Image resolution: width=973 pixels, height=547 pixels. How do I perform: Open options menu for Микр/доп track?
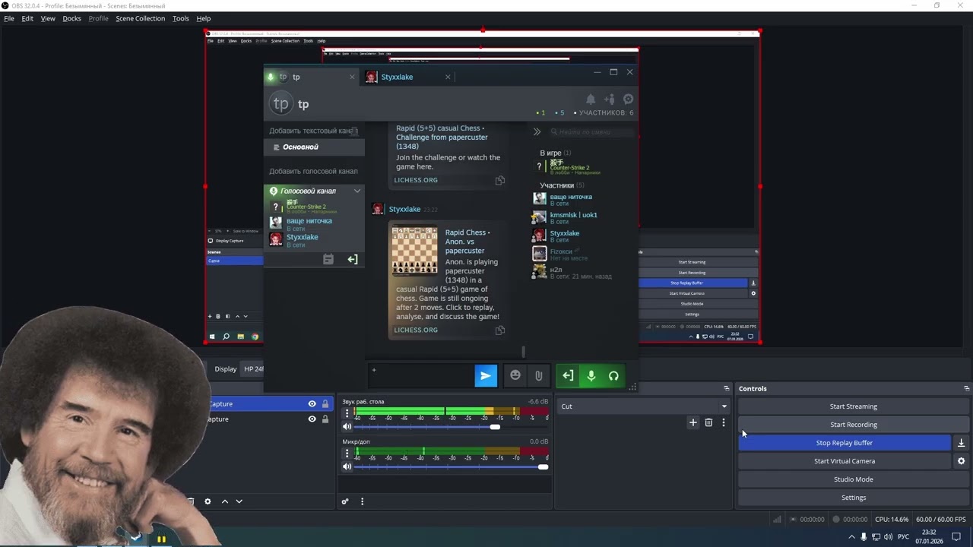pos(347,454)
